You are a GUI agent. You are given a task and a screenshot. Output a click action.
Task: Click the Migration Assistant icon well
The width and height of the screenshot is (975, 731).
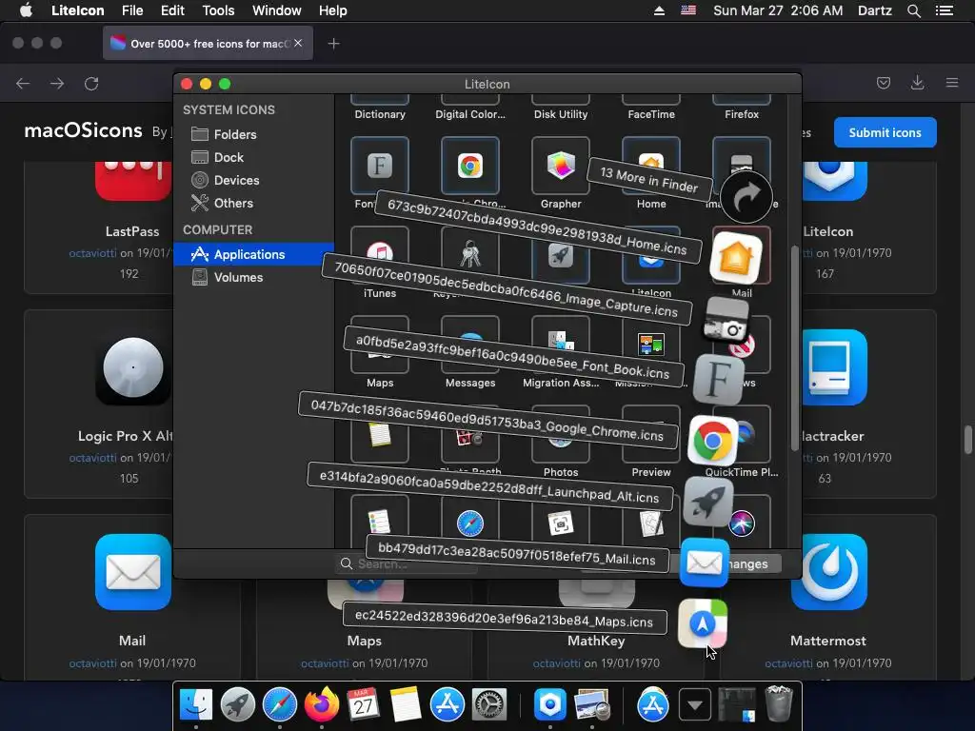point(560,344)
